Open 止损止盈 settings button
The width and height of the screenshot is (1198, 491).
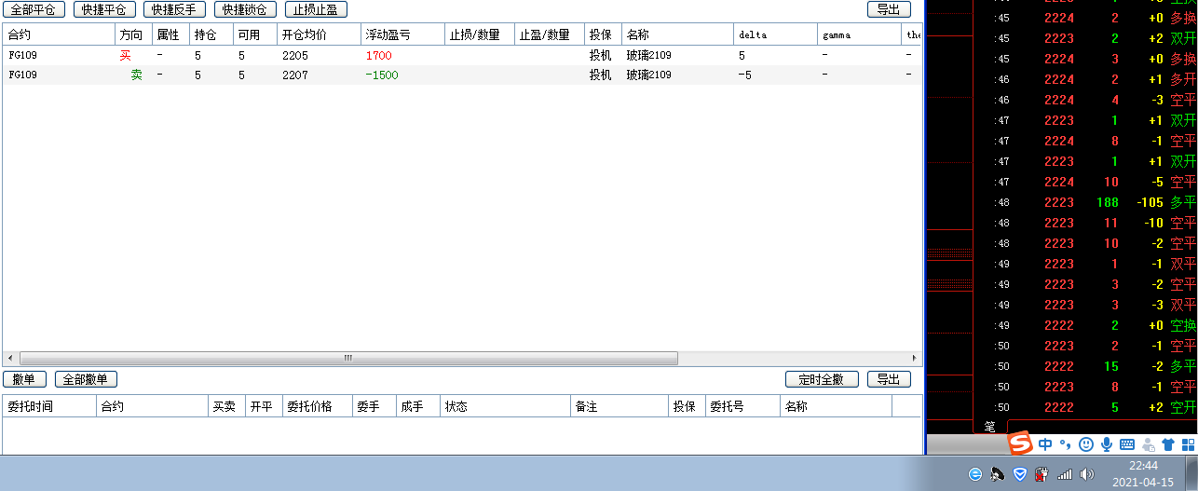[x=315, y=9]
